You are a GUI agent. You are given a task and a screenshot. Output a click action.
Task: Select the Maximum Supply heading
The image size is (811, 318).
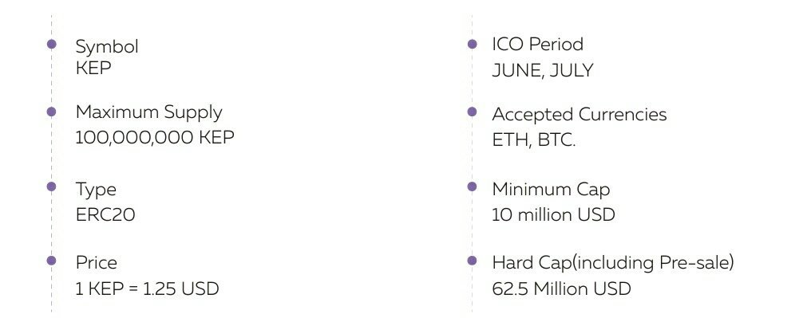coord(149,112)
